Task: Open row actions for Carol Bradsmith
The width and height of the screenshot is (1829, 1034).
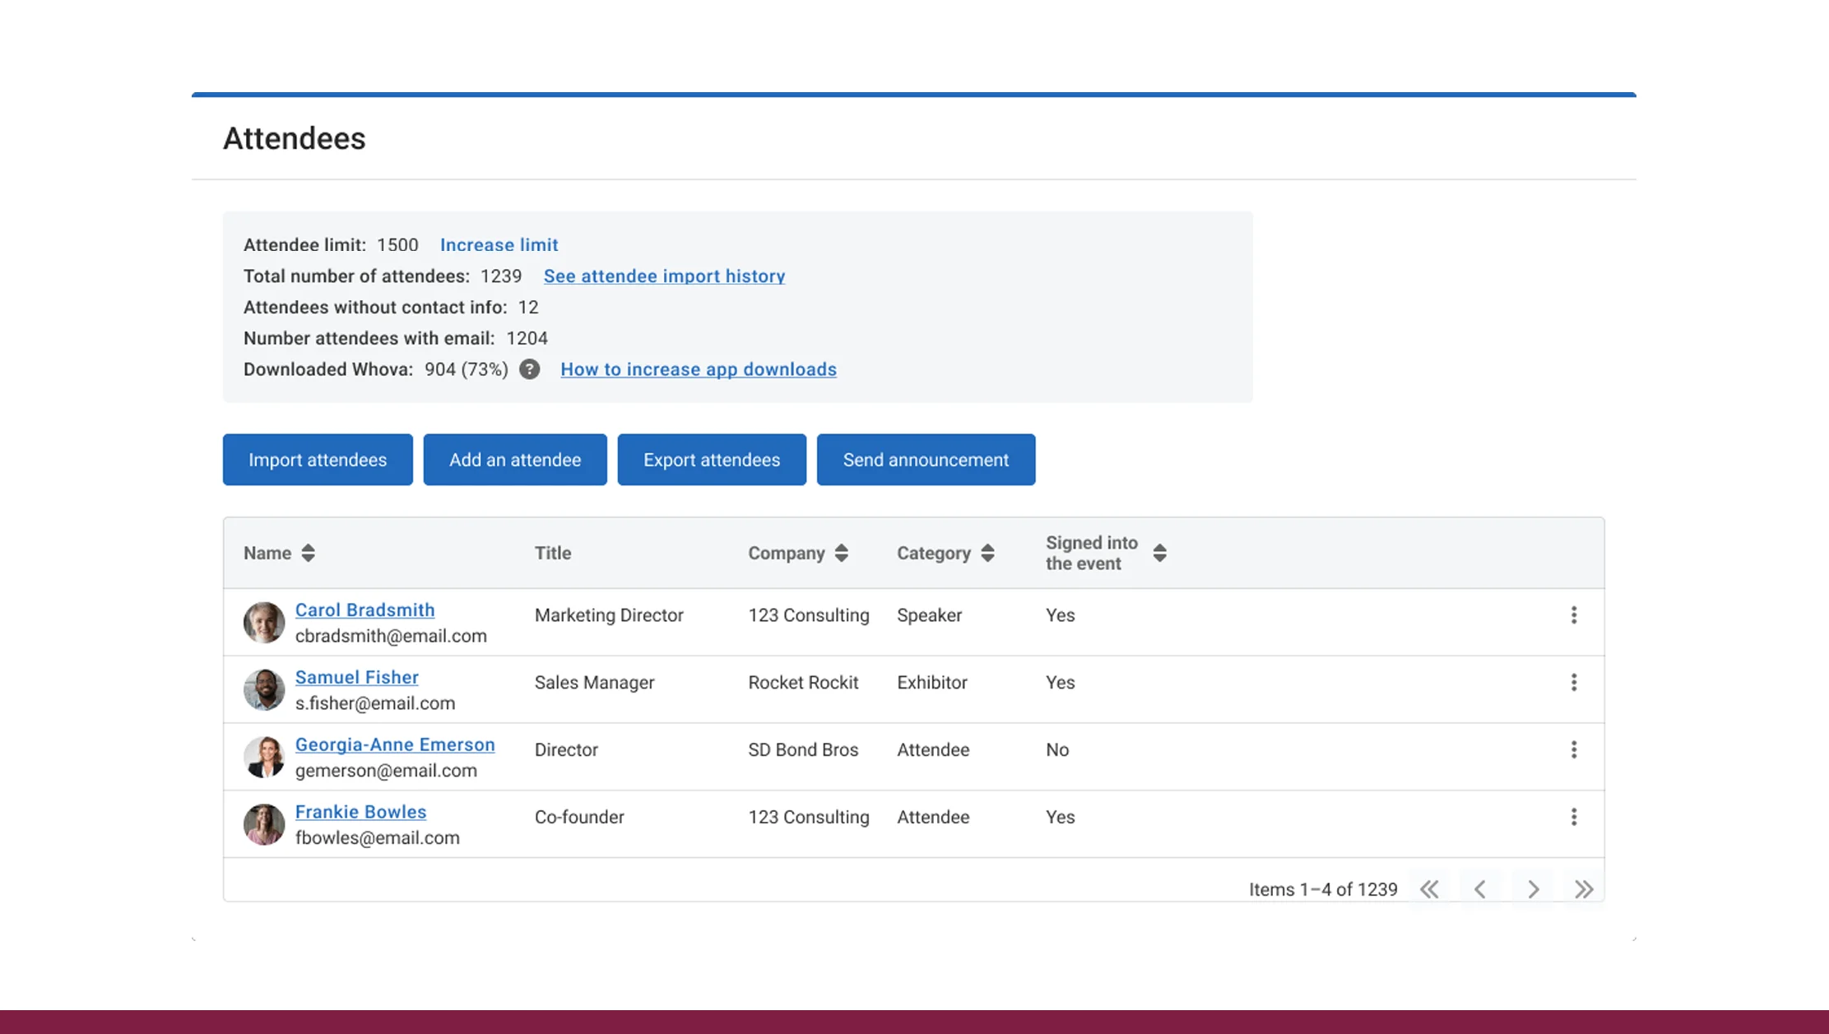Action: [1574, 614]
